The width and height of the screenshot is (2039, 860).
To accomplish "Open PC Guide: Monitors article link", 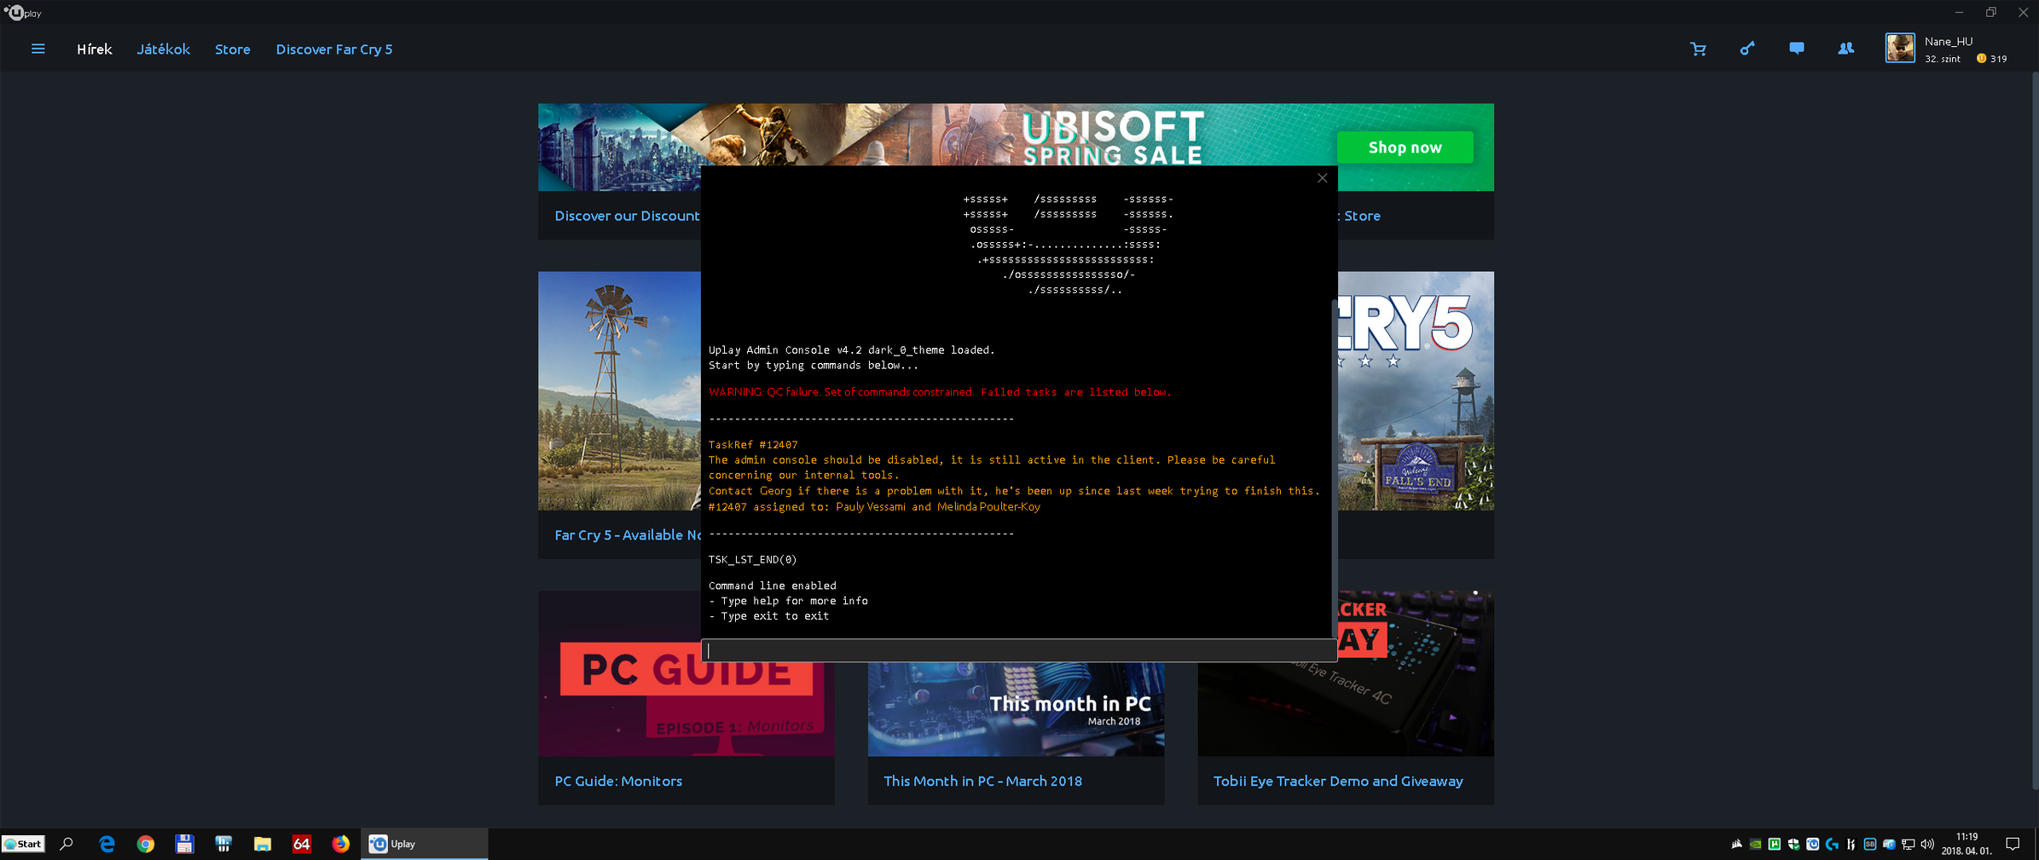I will click(x=618, y=781).
